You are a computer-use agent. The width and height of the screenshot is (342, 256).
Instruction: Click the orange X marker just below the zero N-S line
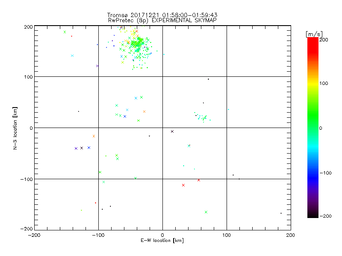click(94, 136)
